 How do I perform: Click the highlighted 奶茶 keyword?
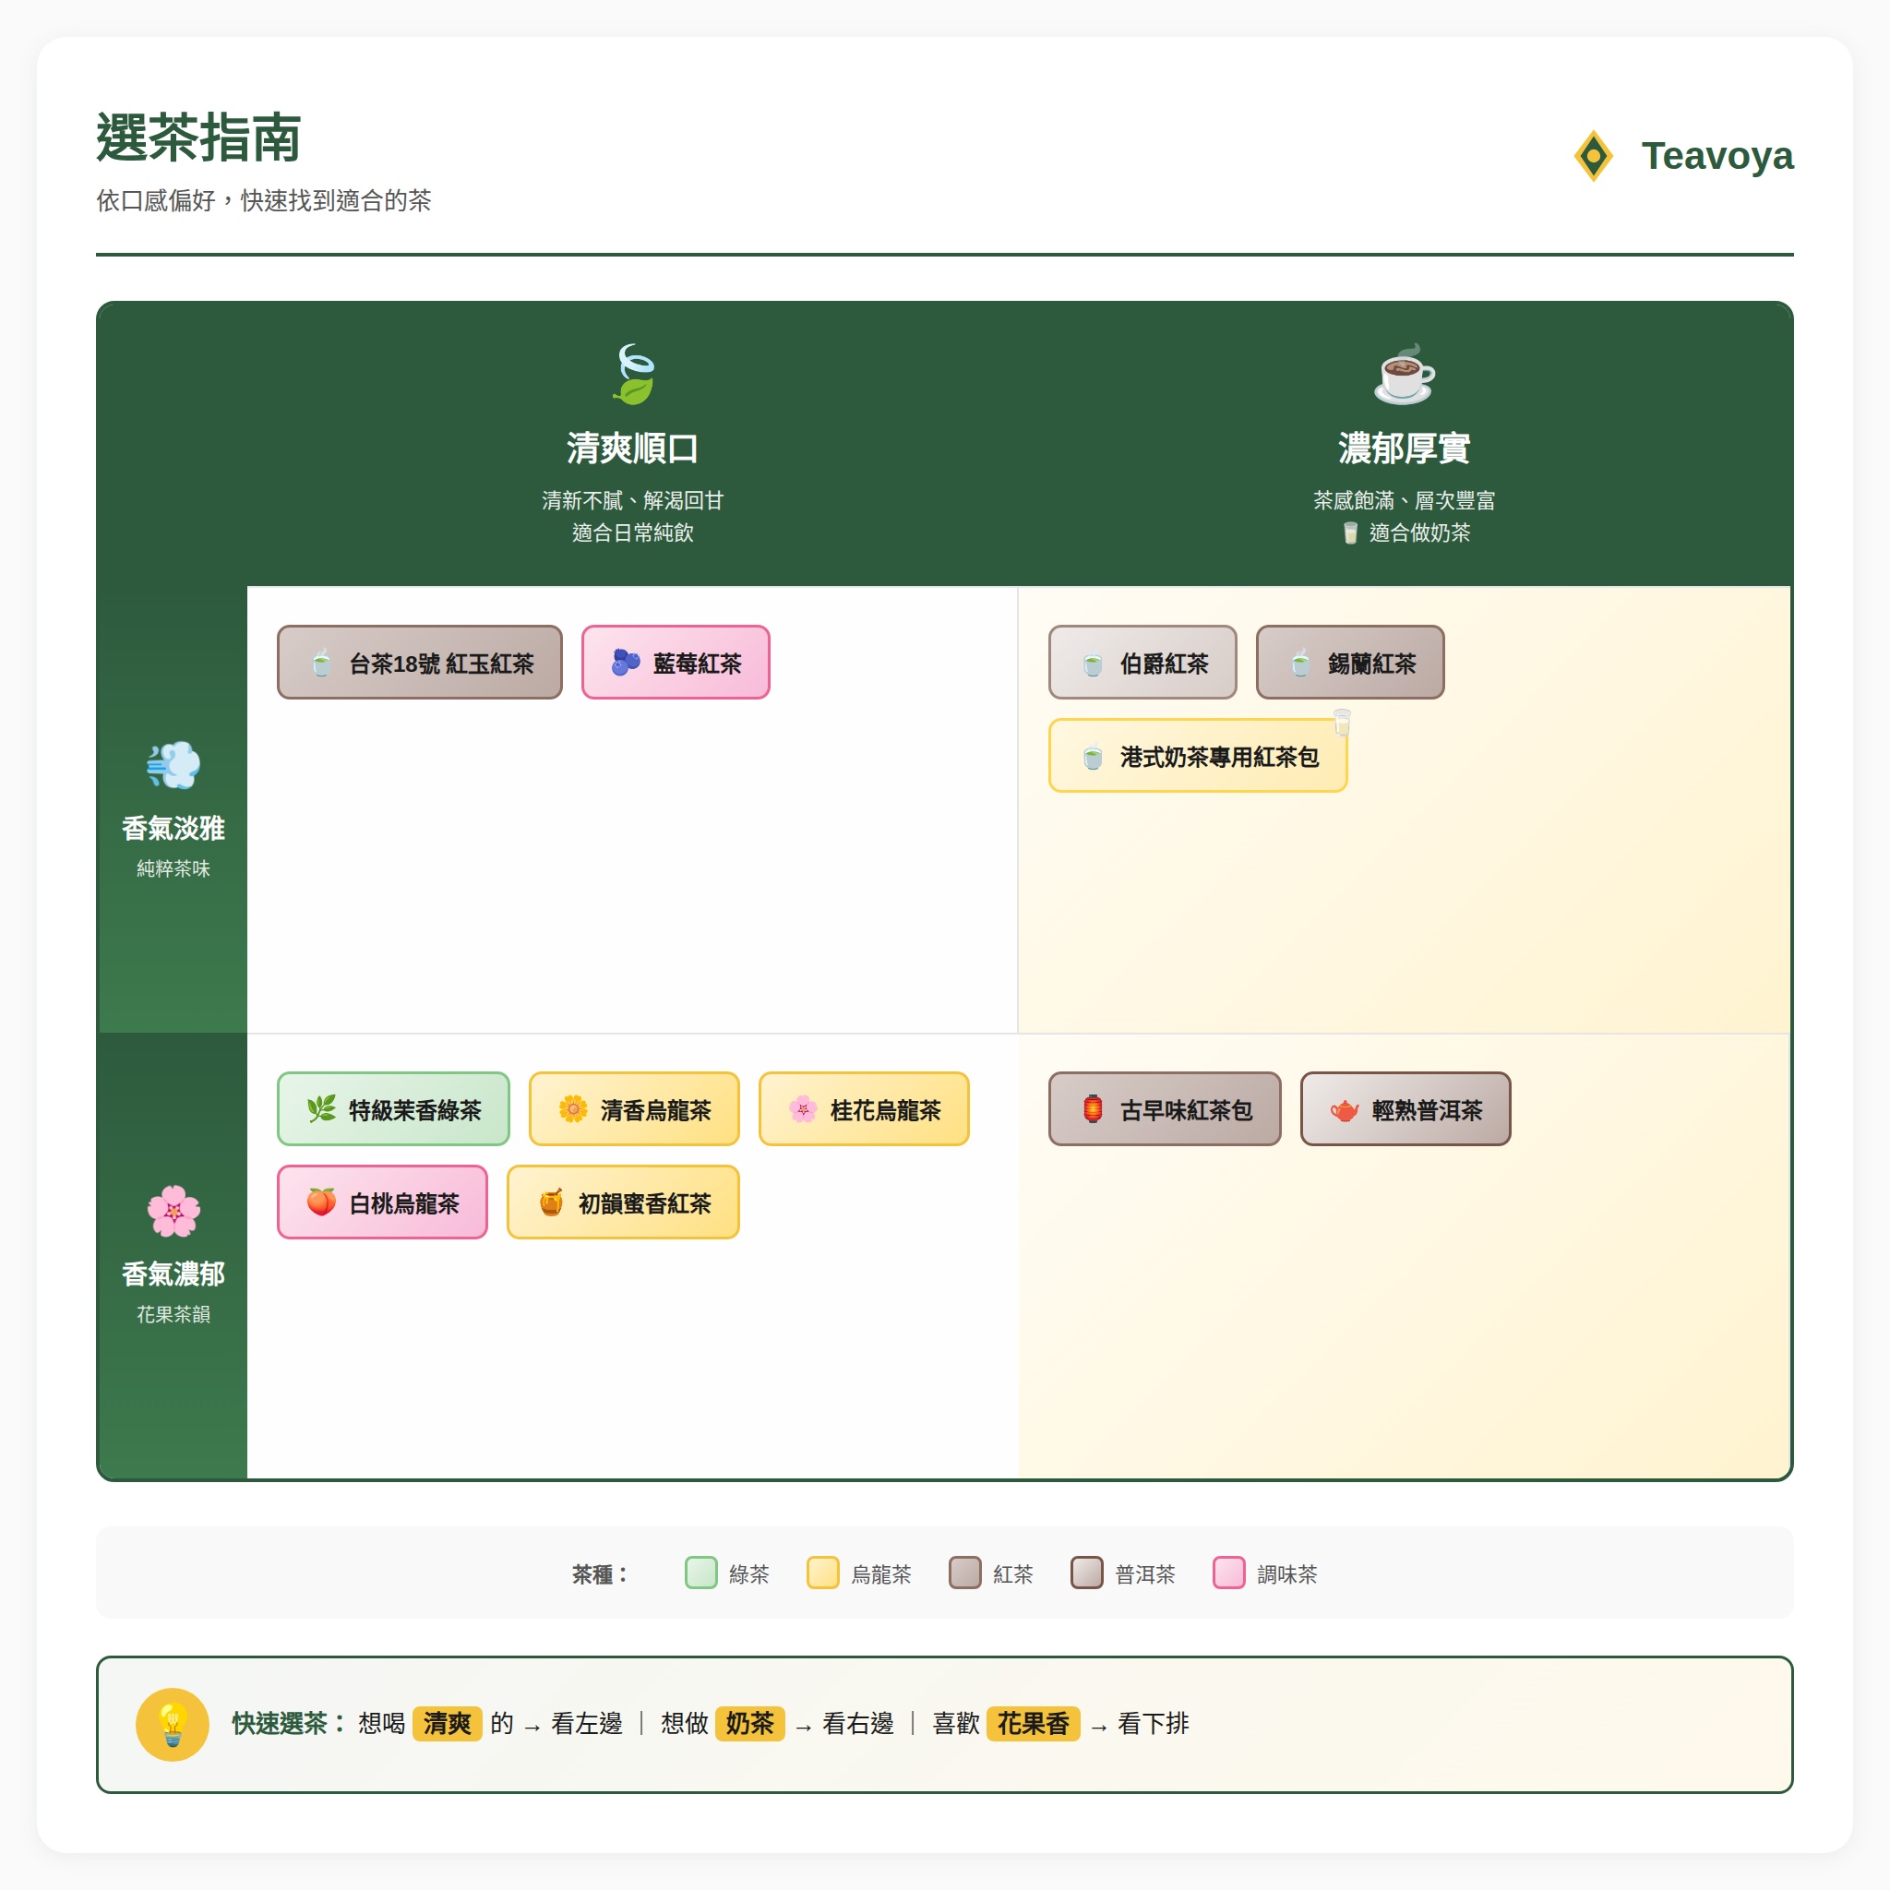click(749, 1724)
